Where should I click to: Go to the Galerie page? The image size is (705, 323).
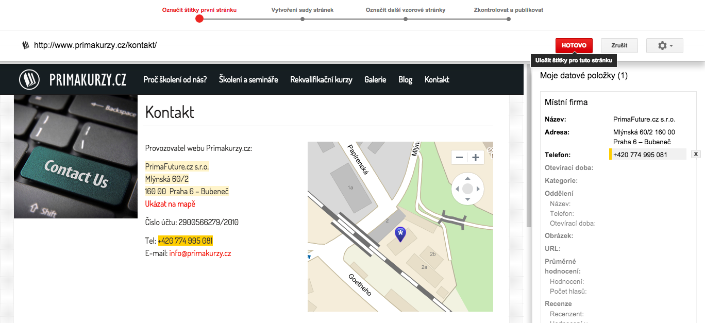click(375, 79)
